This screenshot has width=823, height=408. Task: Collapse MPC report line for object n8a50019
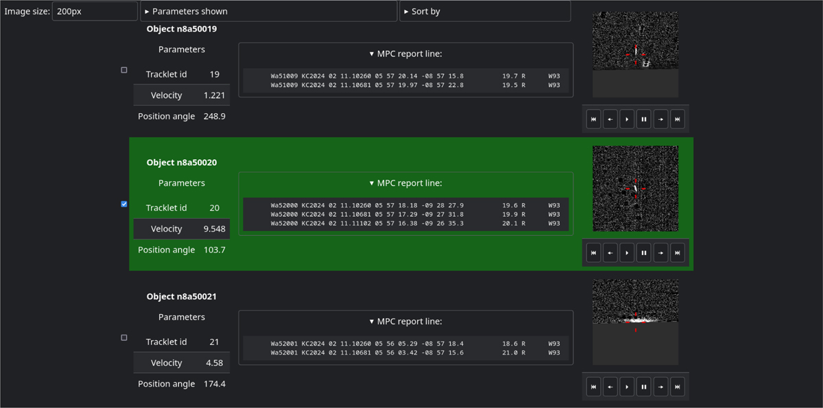405,53
